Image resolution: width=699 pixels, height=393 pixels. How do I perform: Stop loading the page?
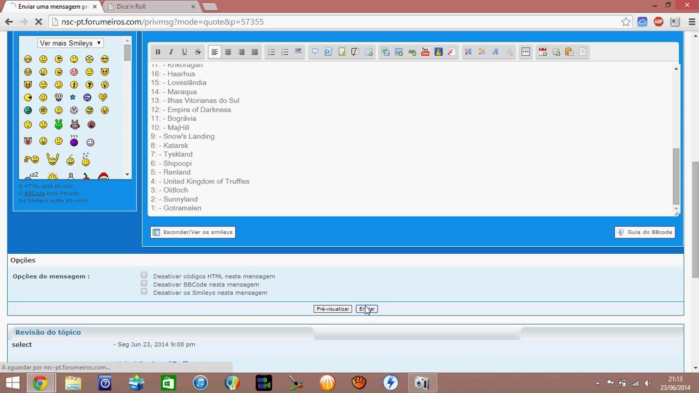click(x=39, y=22)
